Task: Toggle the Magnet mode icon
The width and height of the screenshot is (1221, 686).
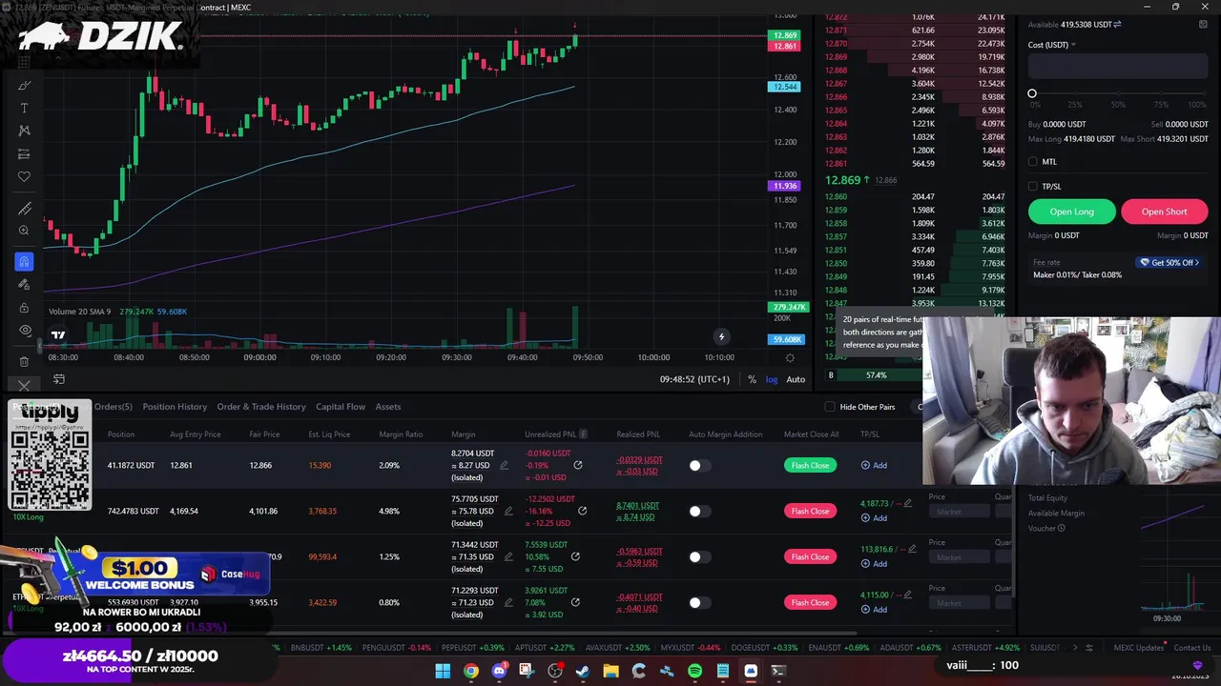Action: (x=24, y=261)
